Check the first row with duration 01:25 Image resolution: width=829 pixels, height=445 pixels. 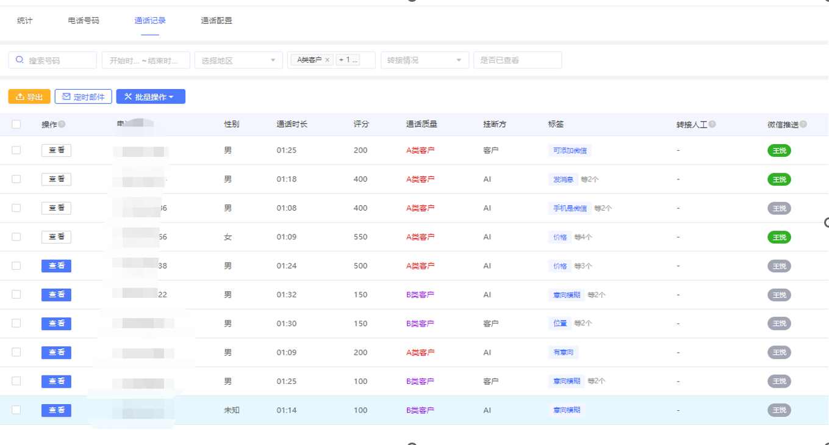pos(16,150)
